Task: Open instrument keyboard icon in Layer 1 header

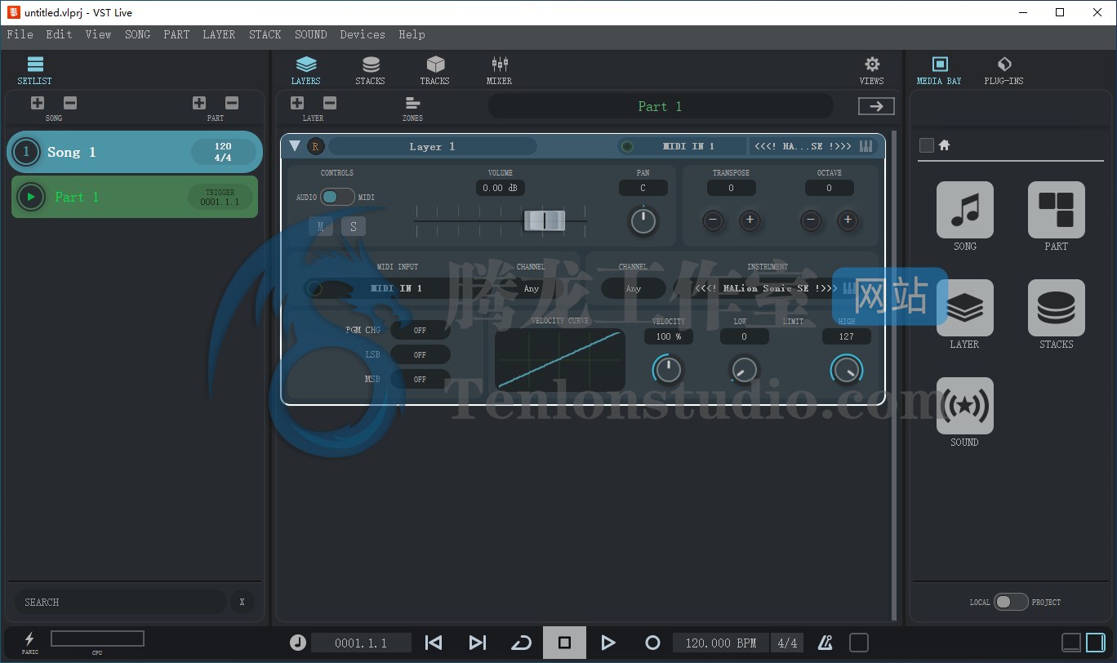Action: click(866, 146)
